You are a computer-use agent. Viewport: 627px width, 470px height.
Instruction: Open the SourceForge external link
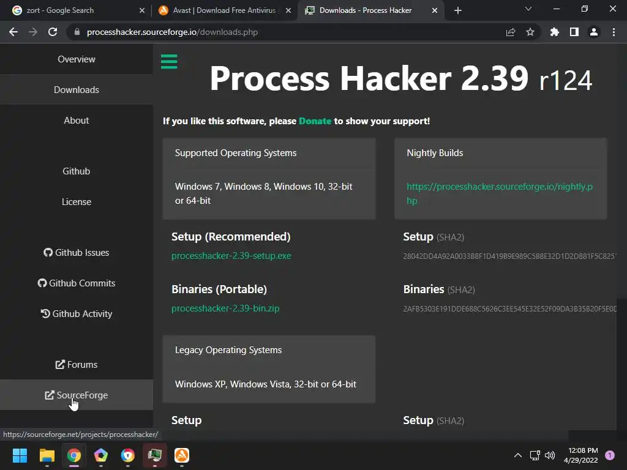[77, 395]
